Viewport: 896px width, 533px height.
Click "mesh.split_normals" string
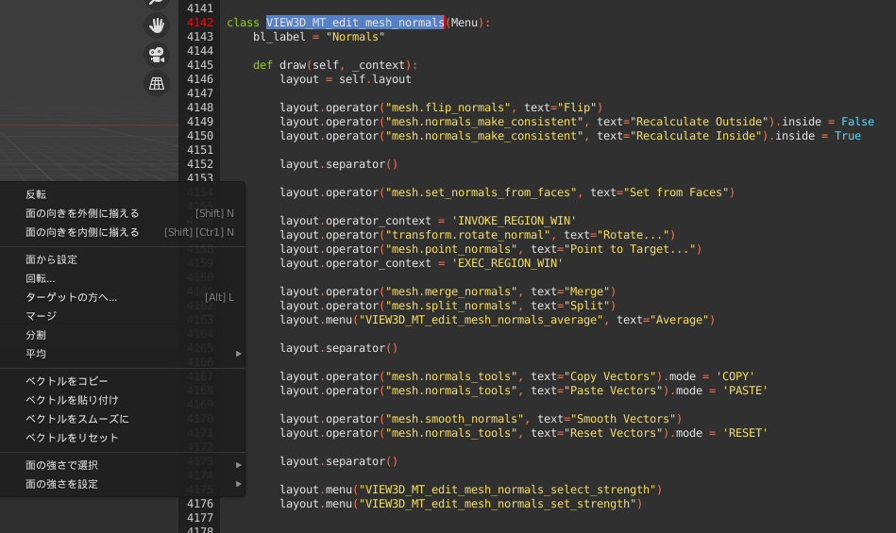[451, 306]
